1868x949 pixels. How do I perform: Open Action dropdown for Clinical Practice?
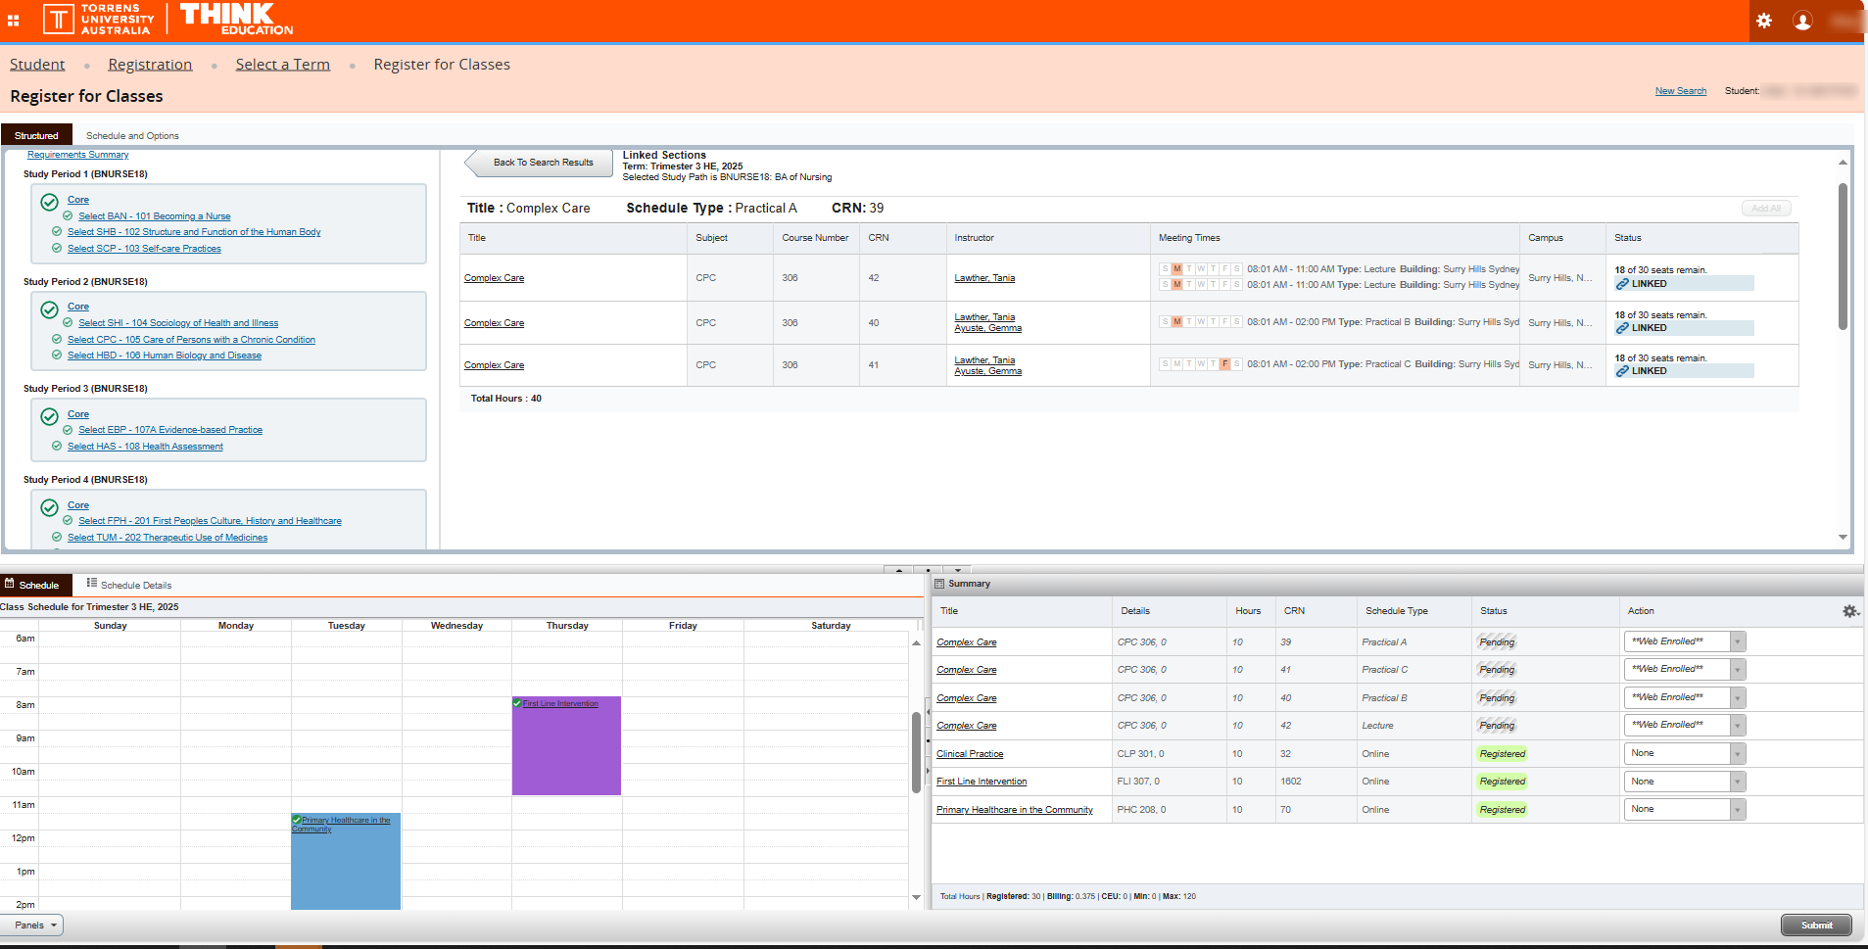pos(1738,754)
